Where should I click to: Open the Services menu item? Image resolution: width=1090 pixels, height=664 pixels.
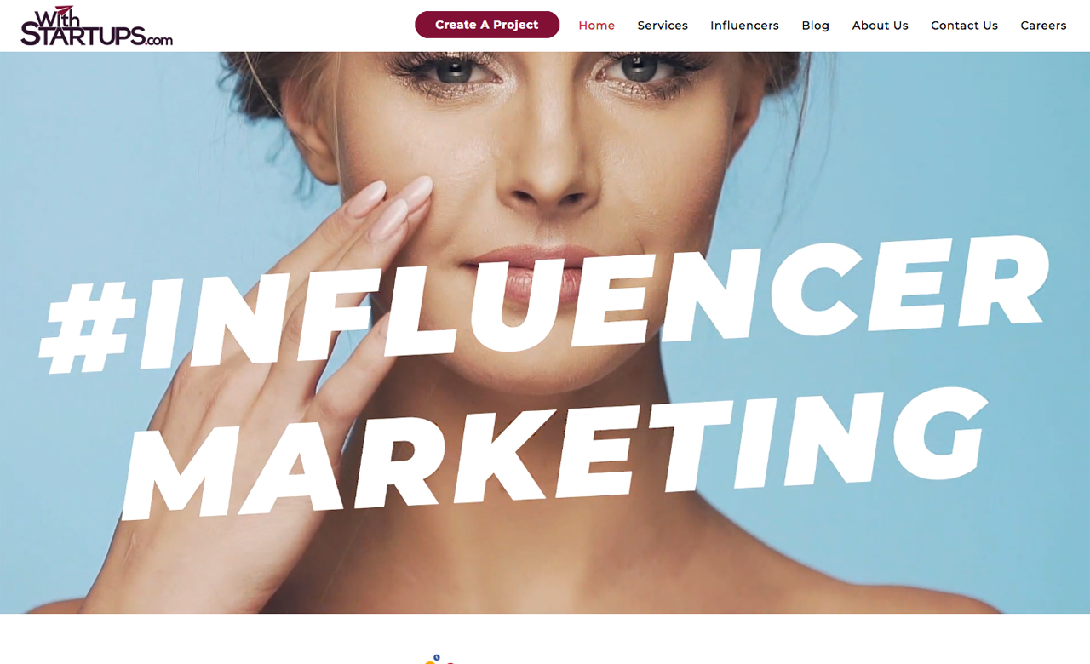coord(663,26)
